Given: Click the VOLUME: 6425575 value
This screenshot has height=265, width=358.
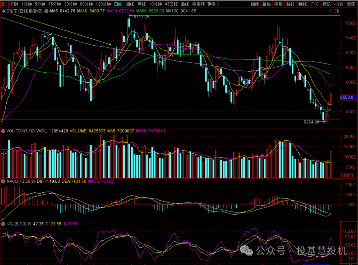Looking at the screenshot, I should 88,131.
